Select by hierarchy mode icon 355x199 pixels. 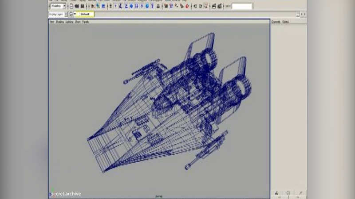(93, 6)
